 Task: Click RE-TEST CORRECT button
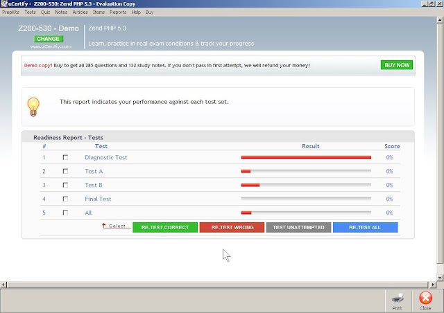165,227
